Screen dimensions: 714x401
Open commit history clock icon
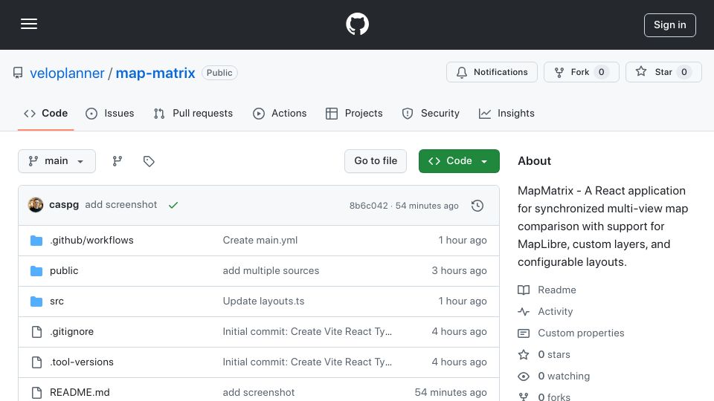click(477, 206)
